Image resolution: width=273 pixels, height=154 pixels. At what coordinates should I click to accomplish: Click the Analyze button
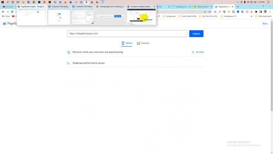pos(196,34)
